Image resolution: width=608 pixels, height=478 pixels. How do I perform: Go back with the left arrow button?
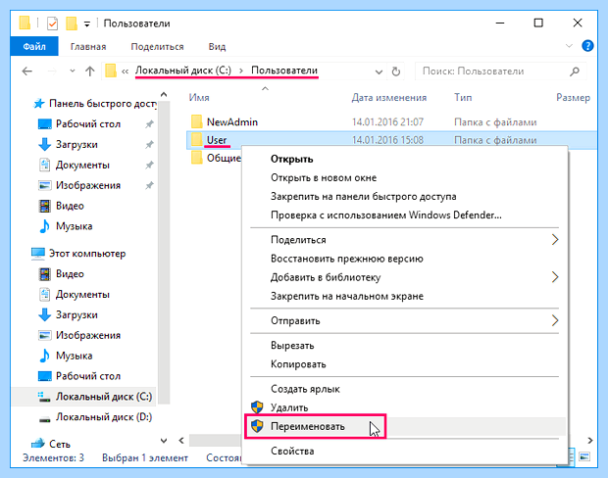[x=27, y=72]
